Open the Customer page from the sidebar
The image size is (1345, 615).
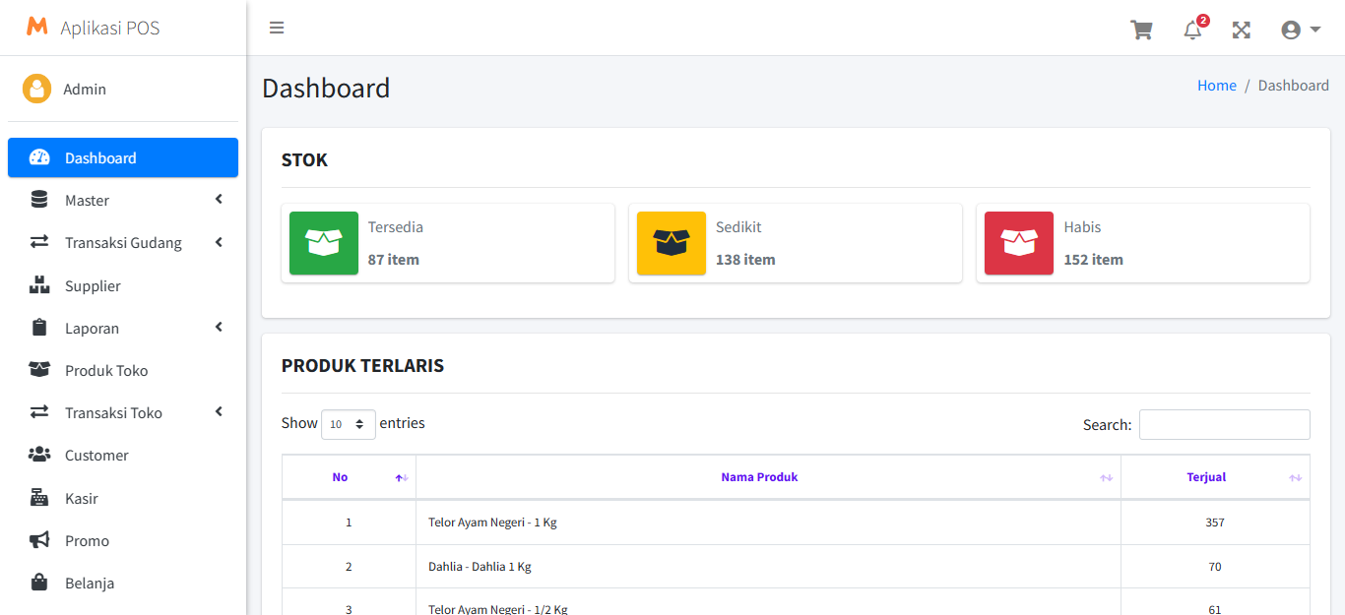click(96, 456)
